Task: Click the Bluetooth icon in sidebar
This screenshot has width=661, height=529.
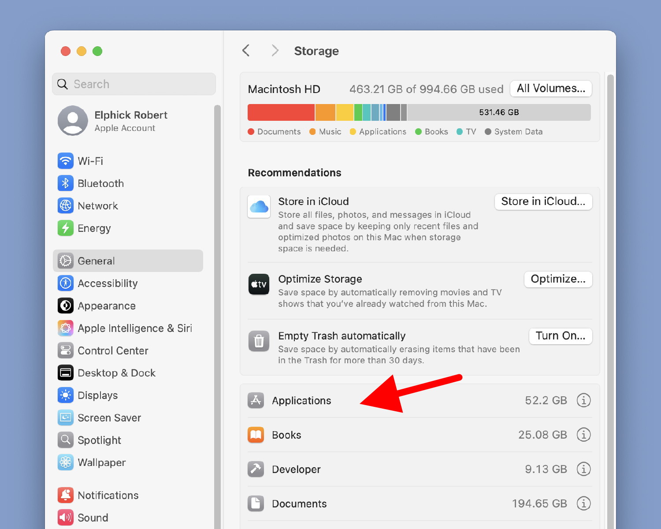Action: tap(66, 183)
